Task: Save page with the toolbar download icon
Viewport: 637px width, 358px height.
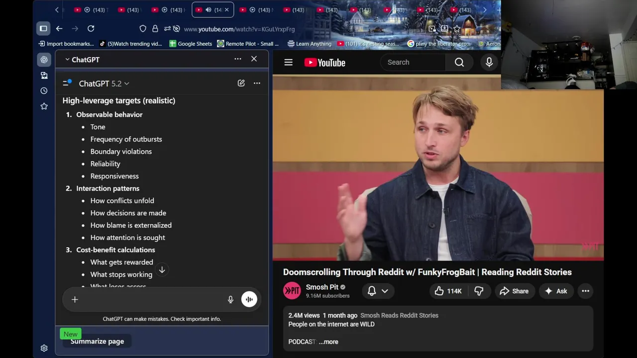Action: [x=444, y=29]
